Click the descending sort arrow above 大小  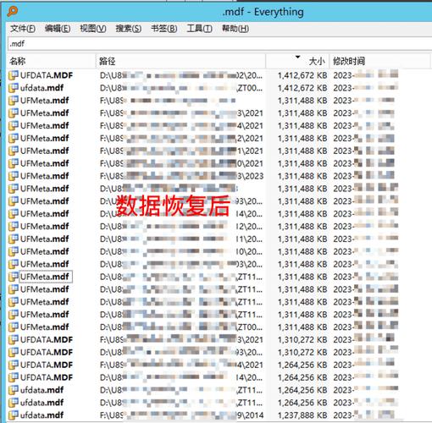(297, 57)
